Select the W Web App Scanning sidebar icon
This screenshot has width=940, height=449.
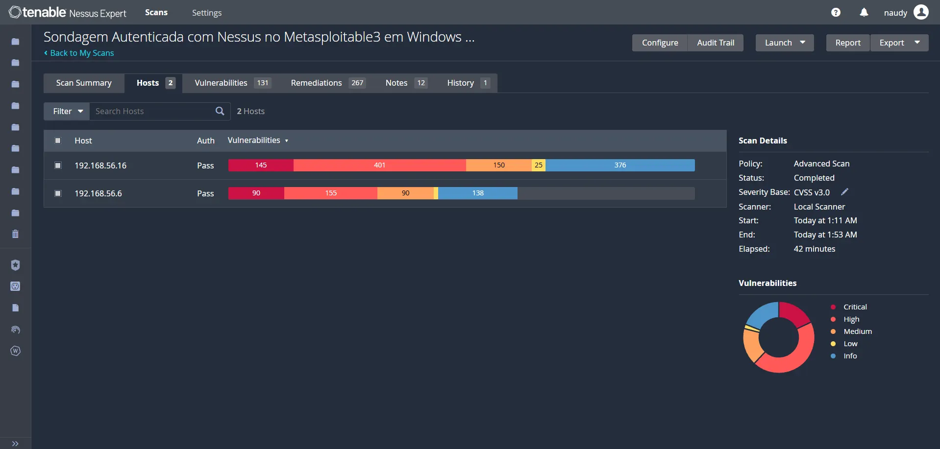(15, 351)
